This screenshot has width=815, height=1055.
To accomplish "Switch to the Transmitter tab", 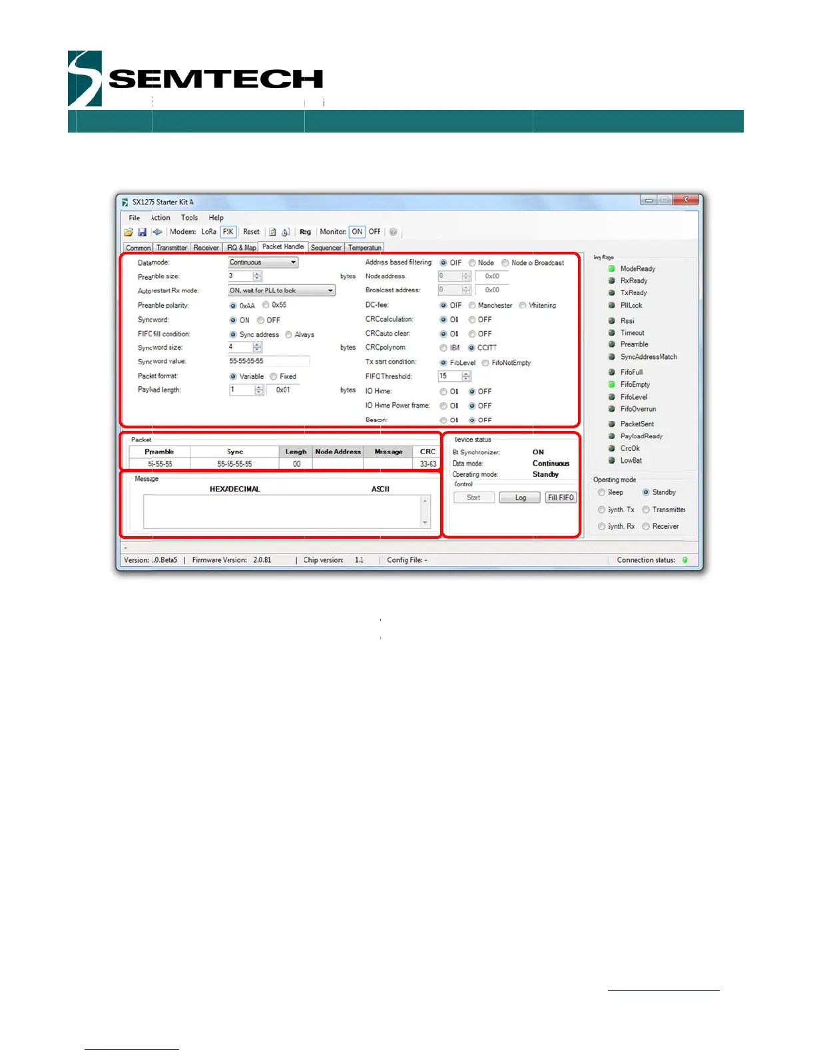I will (172, 248).
